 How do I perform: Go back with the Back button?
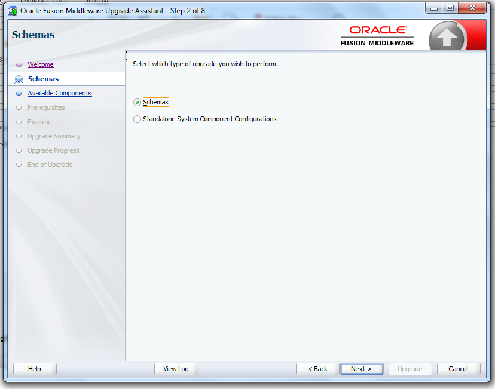click(x=317, y=369)
